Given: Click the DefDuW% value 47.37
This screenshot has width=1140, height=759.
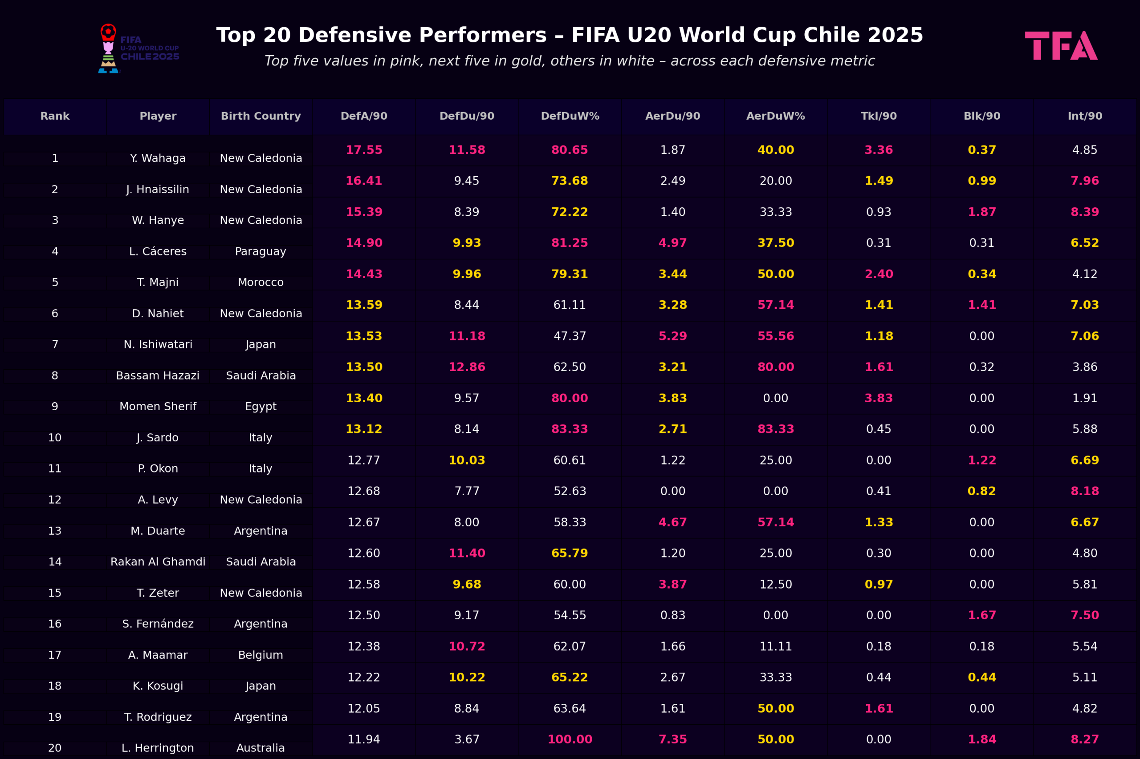Looking at the screenshot, I should (570, 336).
